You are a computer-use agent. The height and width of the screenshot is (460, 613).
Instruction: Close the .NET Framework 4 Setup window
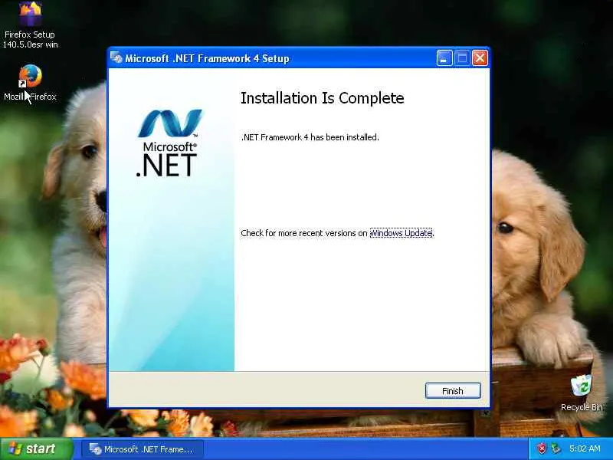pos(480,58)
